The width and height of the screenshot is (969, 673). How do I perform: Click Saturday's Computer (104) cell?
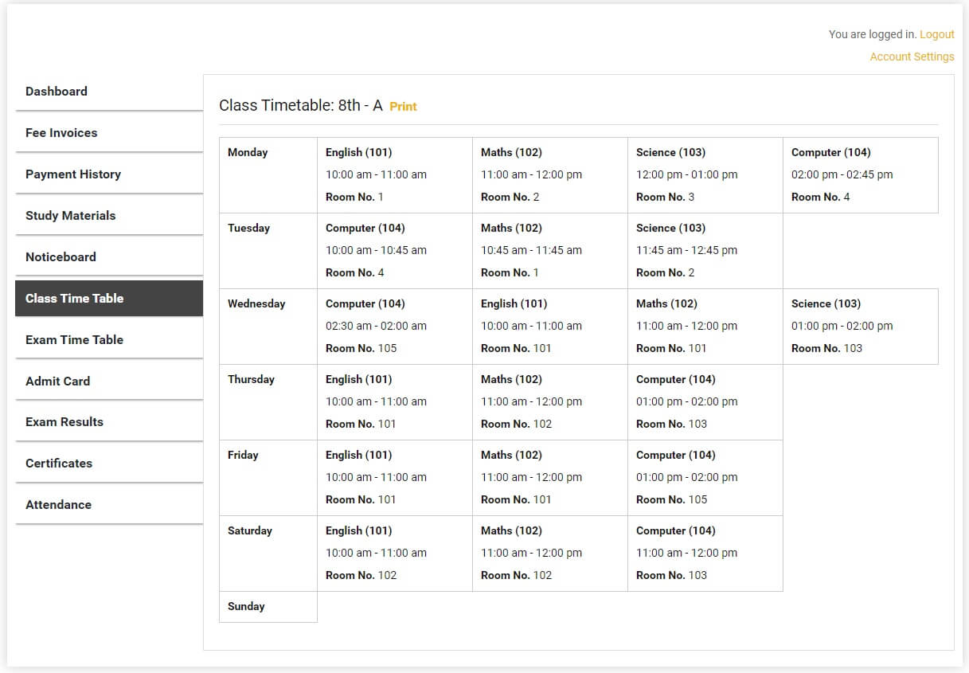click(705, 554)
